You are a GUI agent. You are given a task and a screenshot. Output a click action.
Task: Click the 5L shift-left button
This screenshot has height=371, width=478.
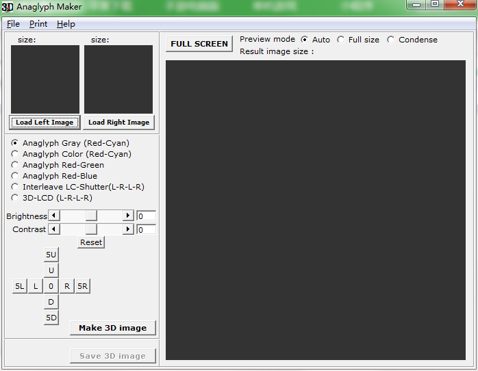(x=19, y=286)
